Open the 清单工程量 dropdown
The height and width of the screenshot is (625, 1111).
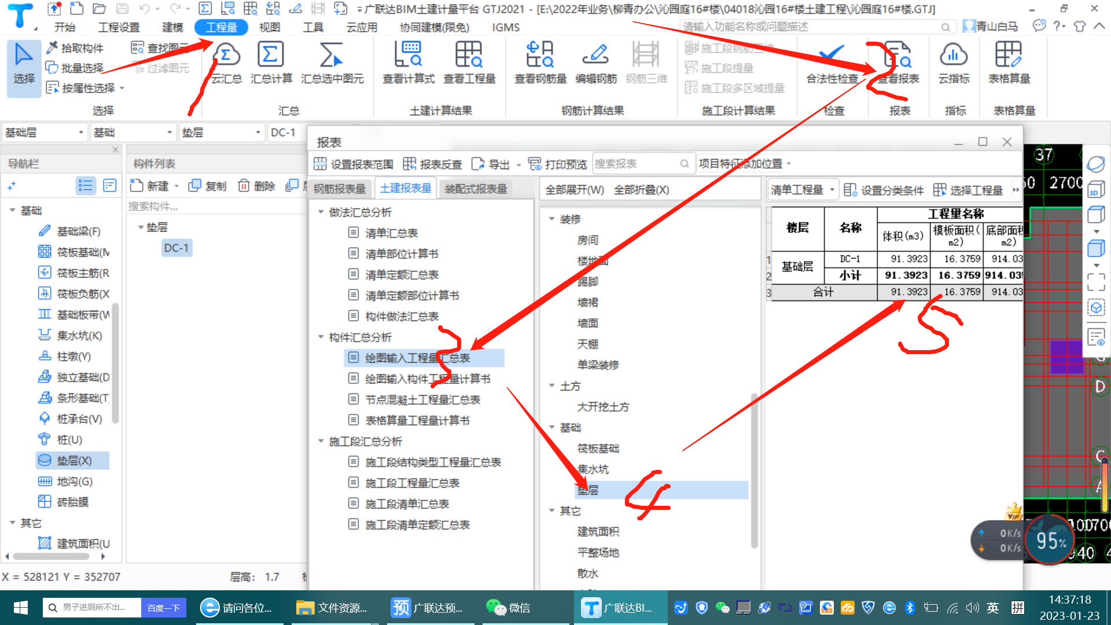pyautogui.click(x=832, y=190)
